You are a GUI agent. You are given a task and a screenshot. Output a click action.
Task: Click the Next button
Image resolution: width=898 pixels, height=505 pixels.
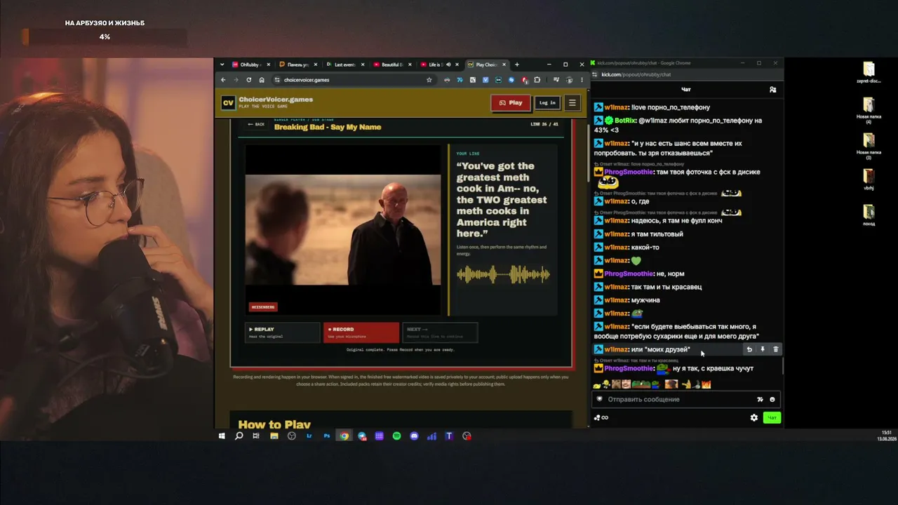[x=440, y=332]
